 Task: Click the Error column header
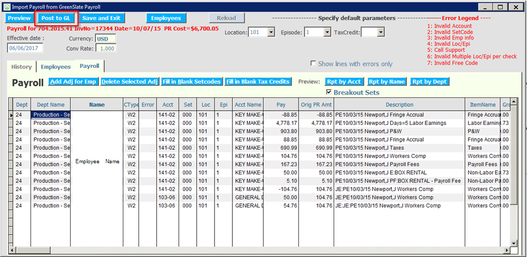pyautogui.click(x=148, y=105)
